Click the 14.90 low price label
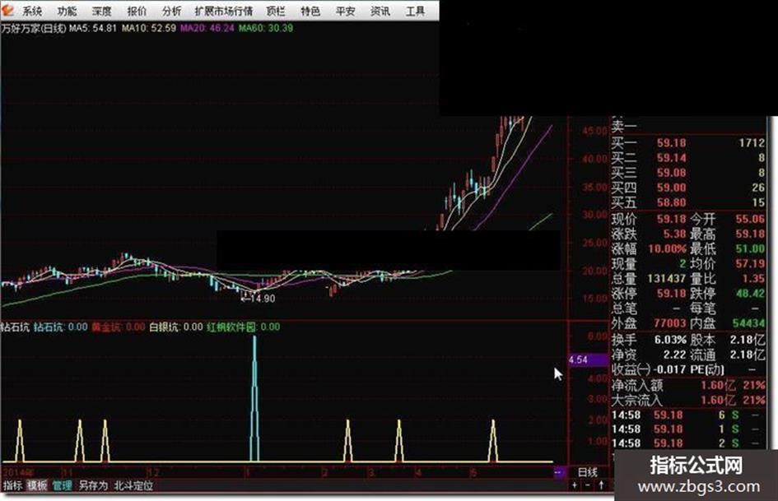Screen dimensions: 778x501 click(x=258, y=299)
